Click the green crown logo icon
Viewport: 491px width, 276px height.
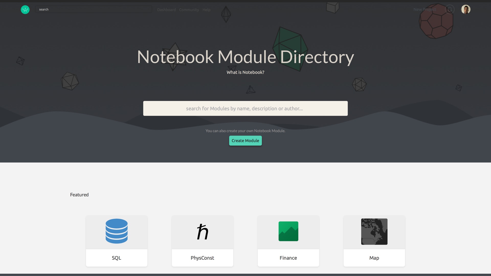[25, 9]
